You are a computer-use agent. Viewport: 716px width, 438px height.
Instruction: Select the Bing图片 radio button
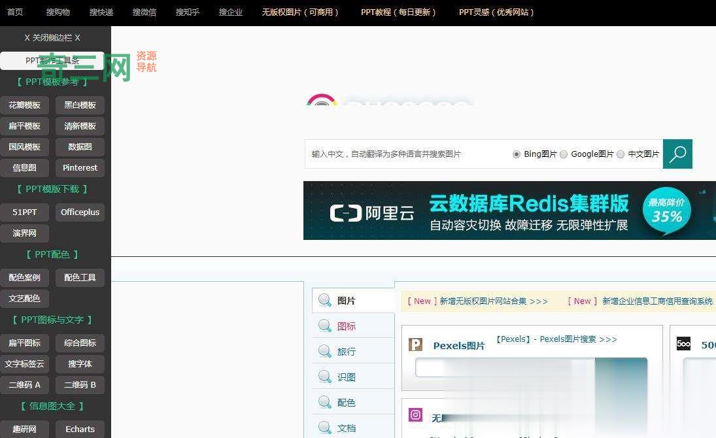pyautogui.click(x=517, y=154)
